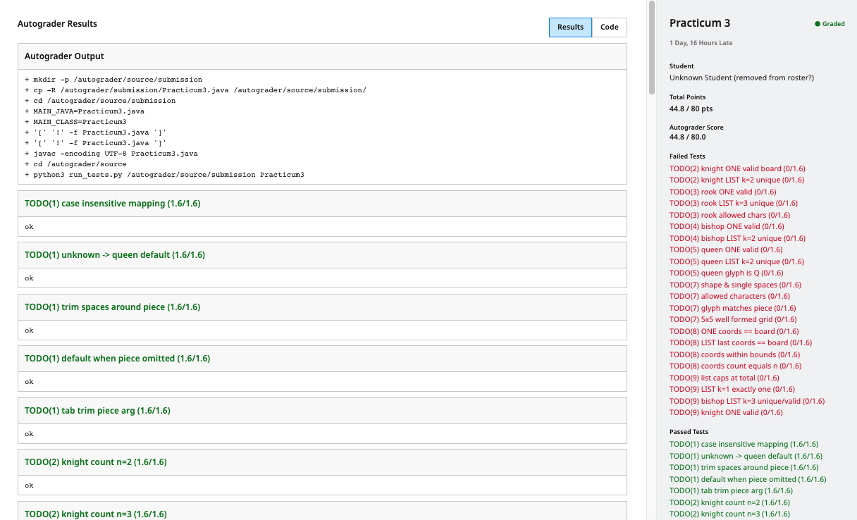The height and width of the screenshot is (520, 857).
Task: Jump to failed test 'list caps at total'
Action: [x=724, y=378]
